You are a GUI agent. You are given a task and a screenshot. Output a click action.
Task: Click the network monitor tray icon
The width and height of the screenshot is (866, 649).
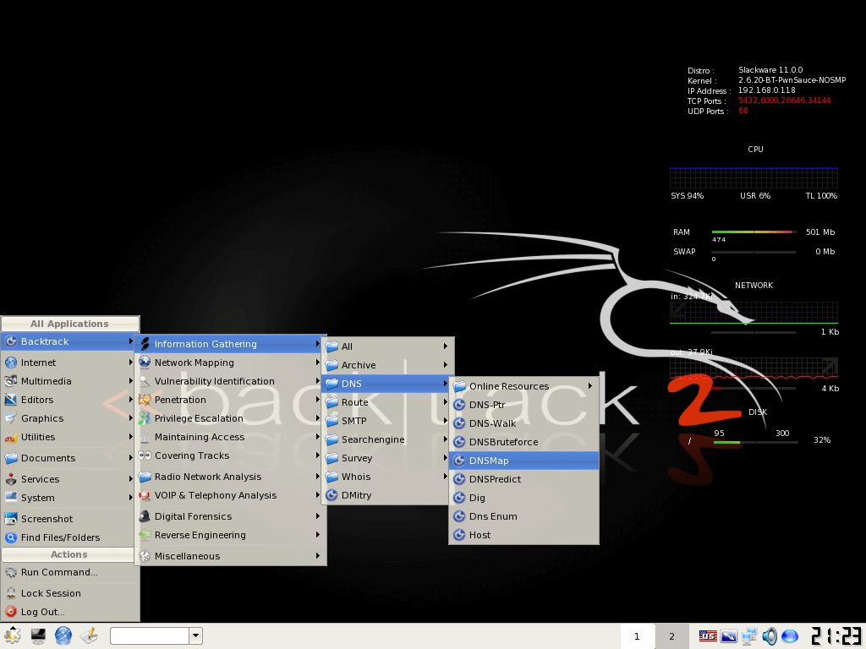pyautogui.click(x=728, y=635)
